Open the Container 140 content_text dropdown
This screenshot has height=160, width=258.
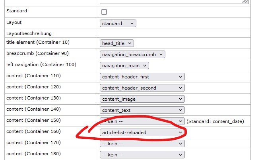(x=142, y=110)
